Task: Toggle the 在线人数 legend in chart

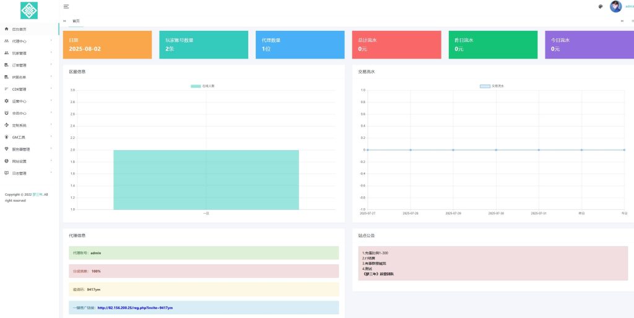Action: (202, 86)
